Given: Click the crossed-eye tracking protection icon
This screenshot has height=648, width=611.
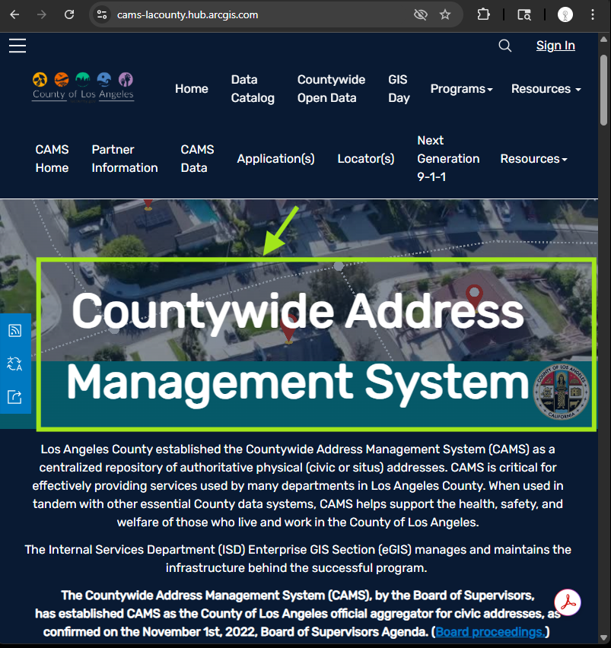Looking at the screenshot, I should point(419,14).
